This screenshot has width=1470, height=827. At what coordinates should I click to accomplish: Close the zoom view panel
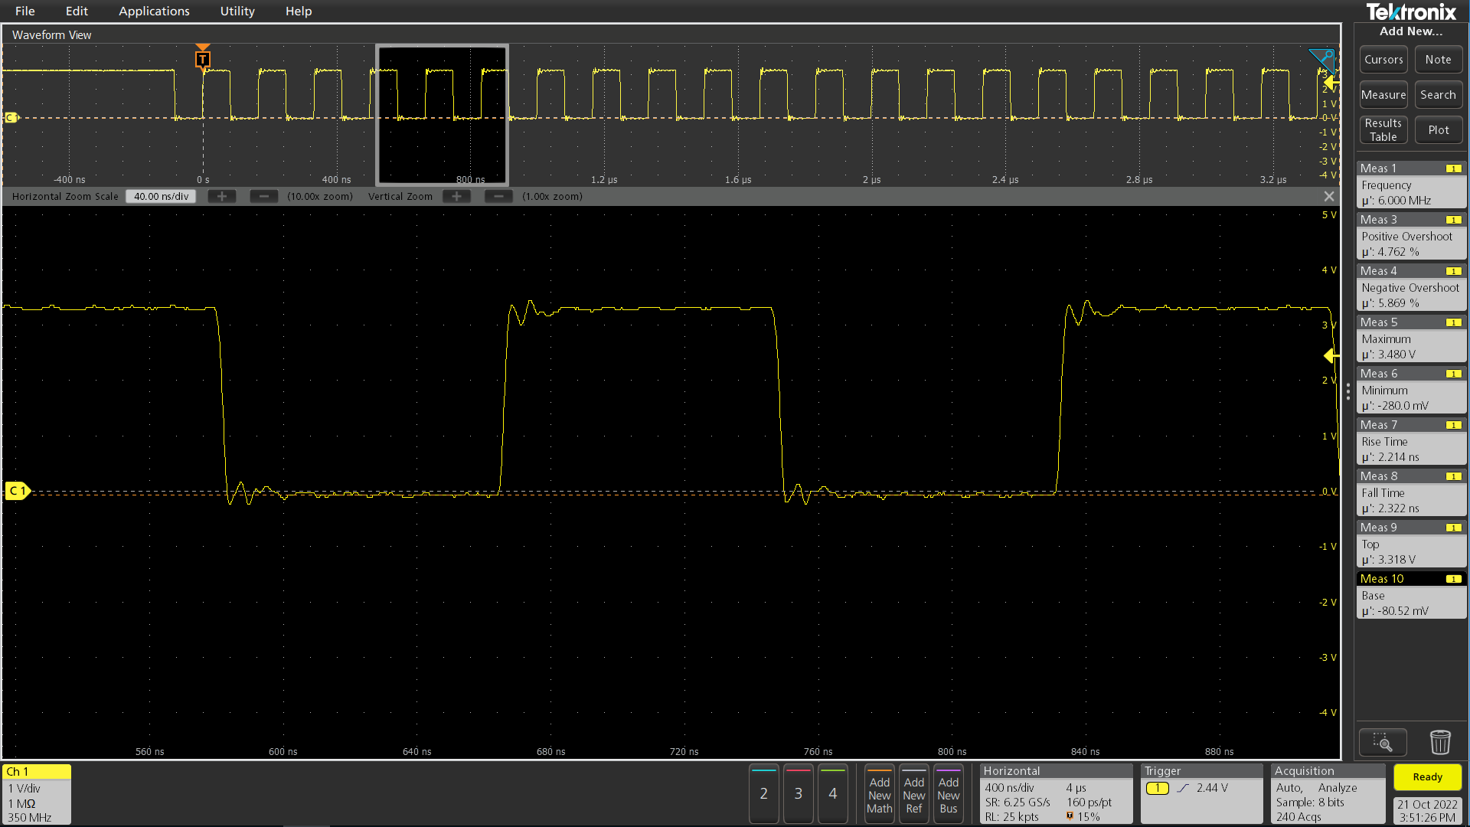pyautogui.click(x=1329, y=197)
